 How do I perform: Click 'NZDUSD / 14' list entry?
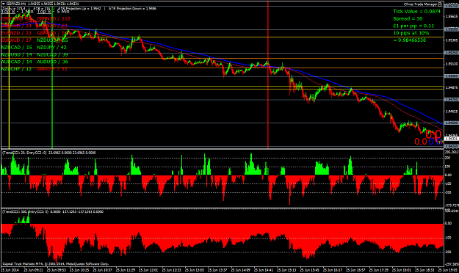[x=16, y=55]
